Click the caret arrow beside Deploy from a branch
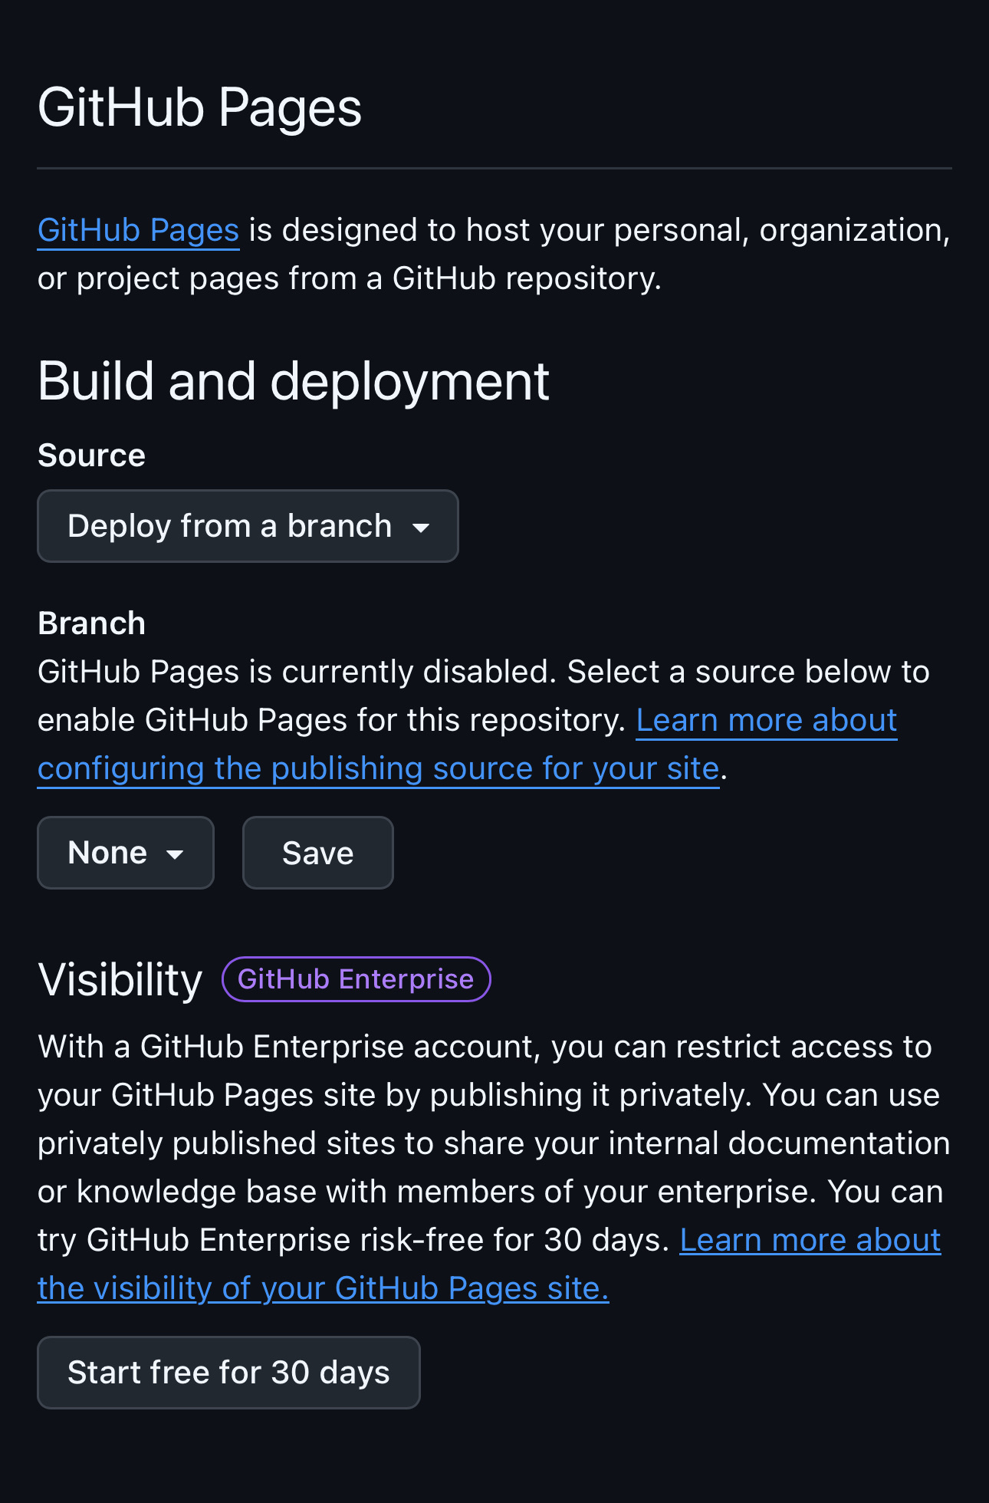The image size is (989, 1503). point(420,528)
